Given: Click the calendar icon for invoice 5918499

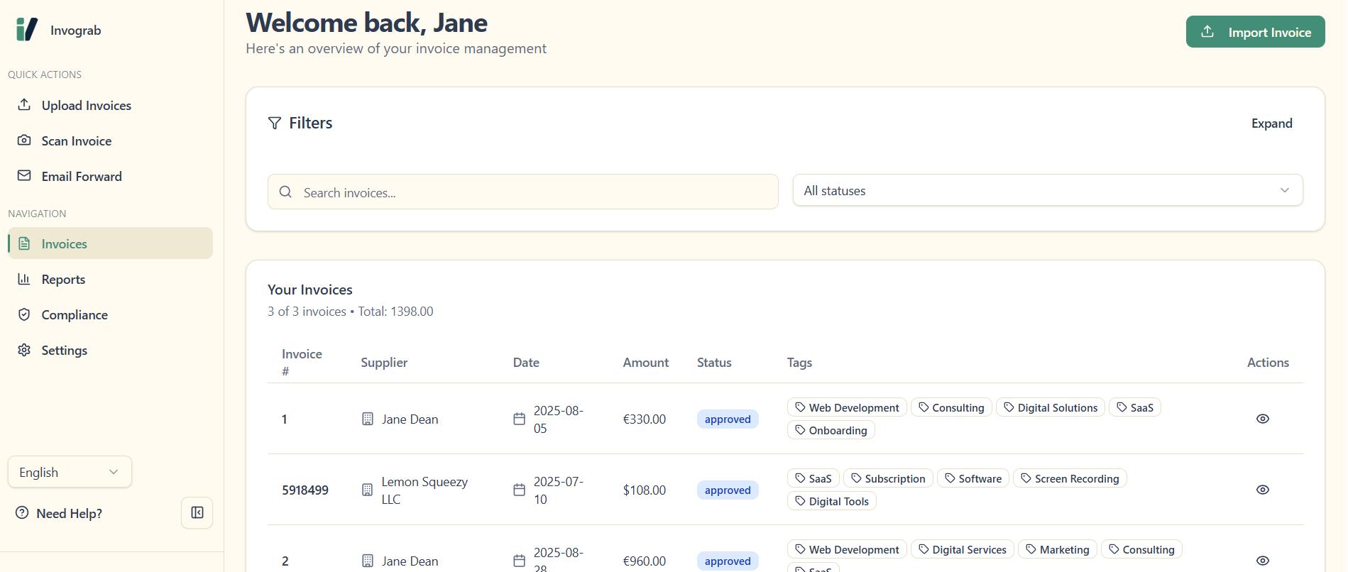Looking at the screenshot, I should (519, 490).
